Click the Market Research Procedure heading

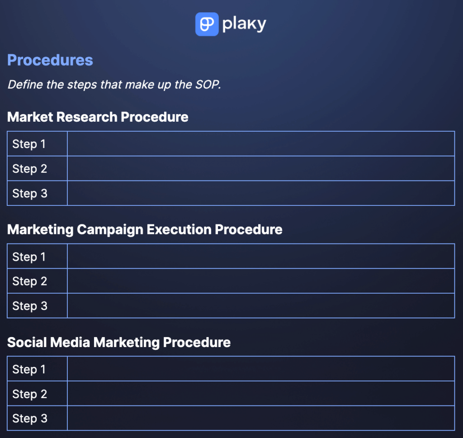coord(98,117)
